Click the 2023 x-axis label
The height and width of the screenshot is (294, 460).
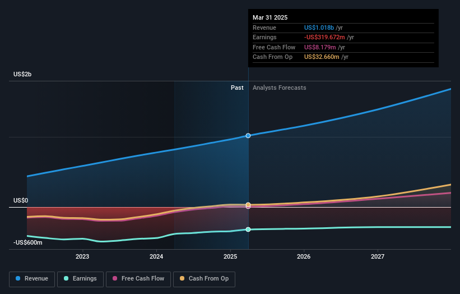82,257
